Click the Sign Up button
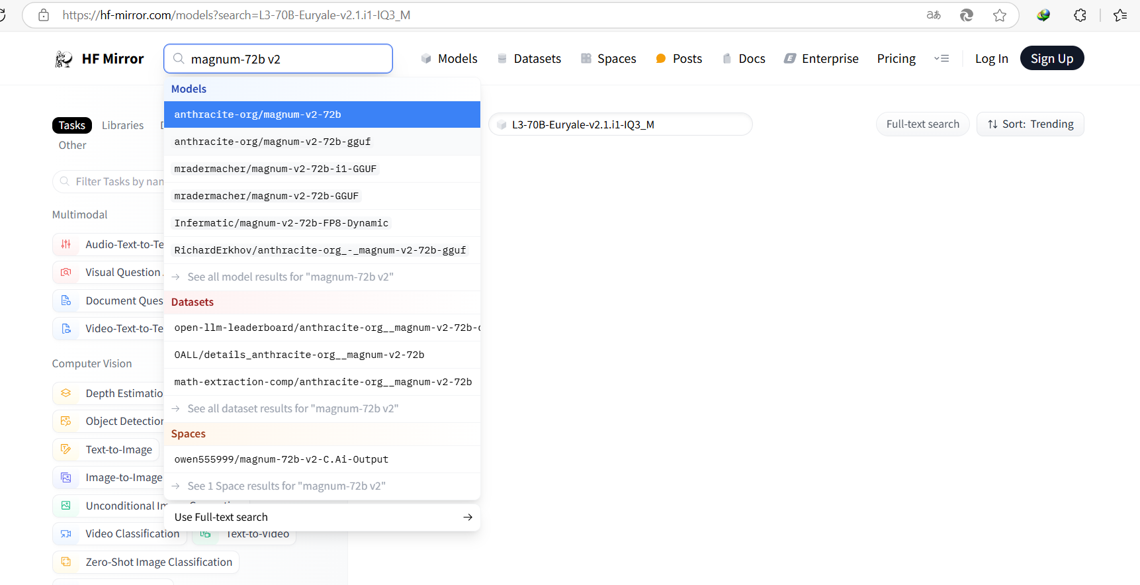This screenshot has height=585, width=1140. pyautogui.click(x=1052, y=58)
